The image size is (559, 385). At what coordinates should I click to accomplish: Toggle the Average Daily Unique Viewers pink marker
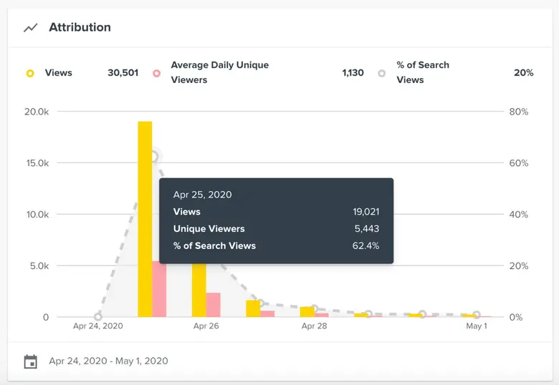[156, 73]
